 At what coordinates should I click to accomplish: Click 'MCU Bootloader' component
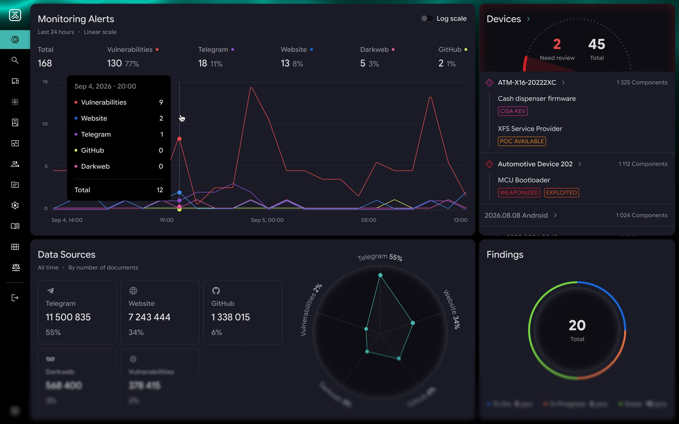524,180
